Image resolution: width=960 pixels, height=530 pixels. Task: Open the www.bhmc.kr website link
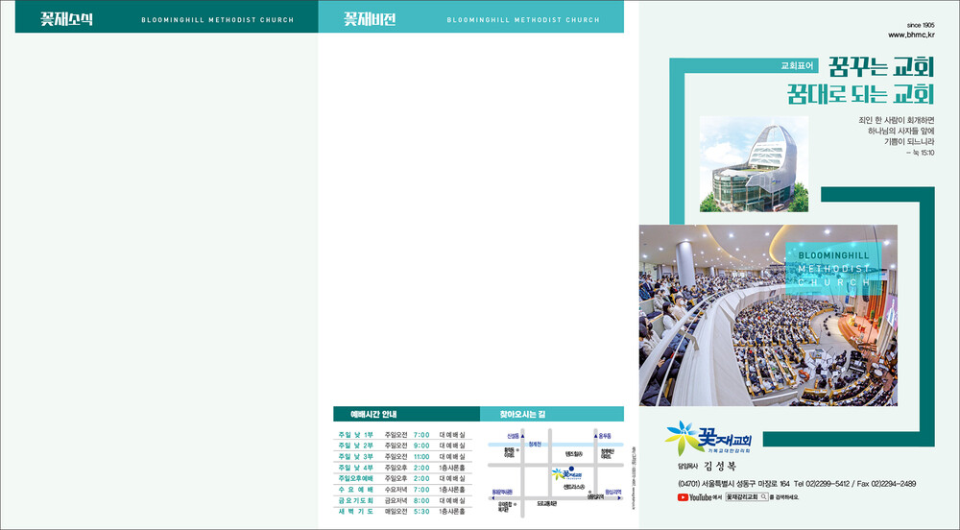(x=910, y=35)
